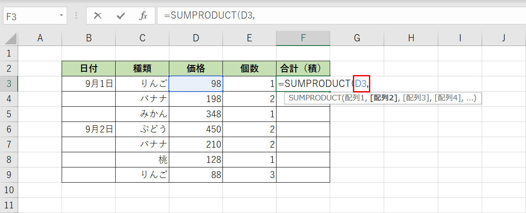526x213 pixels.
Task: Click the 価格 header cell
Action: (x=196, y=68)
